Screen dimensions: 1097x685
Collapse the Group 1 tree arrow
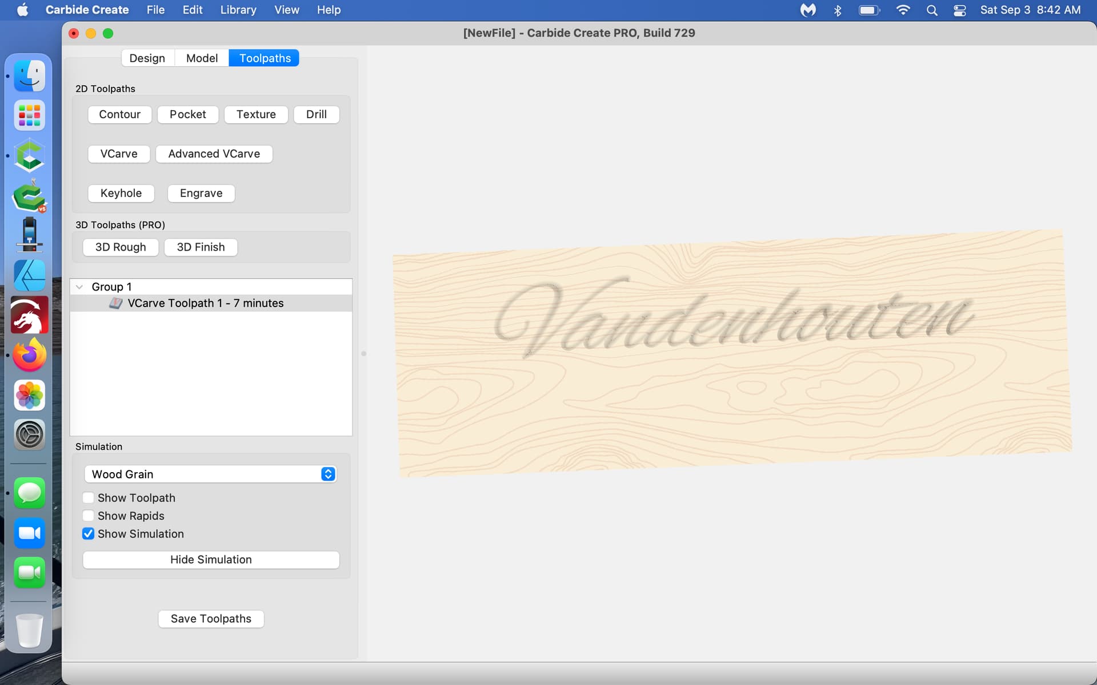(79, 287)
